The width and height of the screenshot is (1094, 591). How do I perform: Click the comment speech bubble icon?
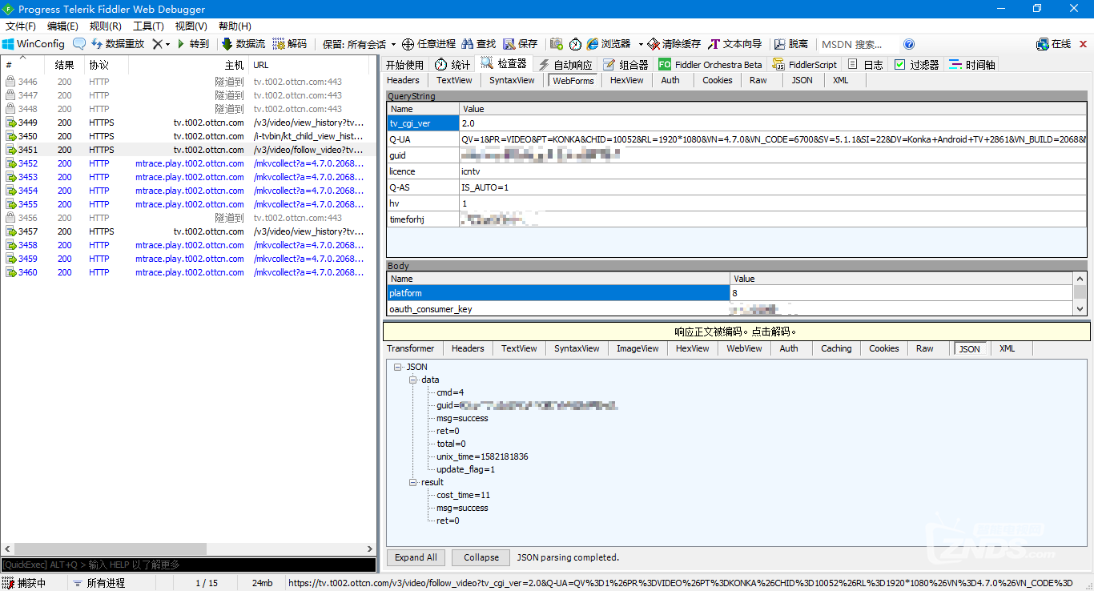79,44
